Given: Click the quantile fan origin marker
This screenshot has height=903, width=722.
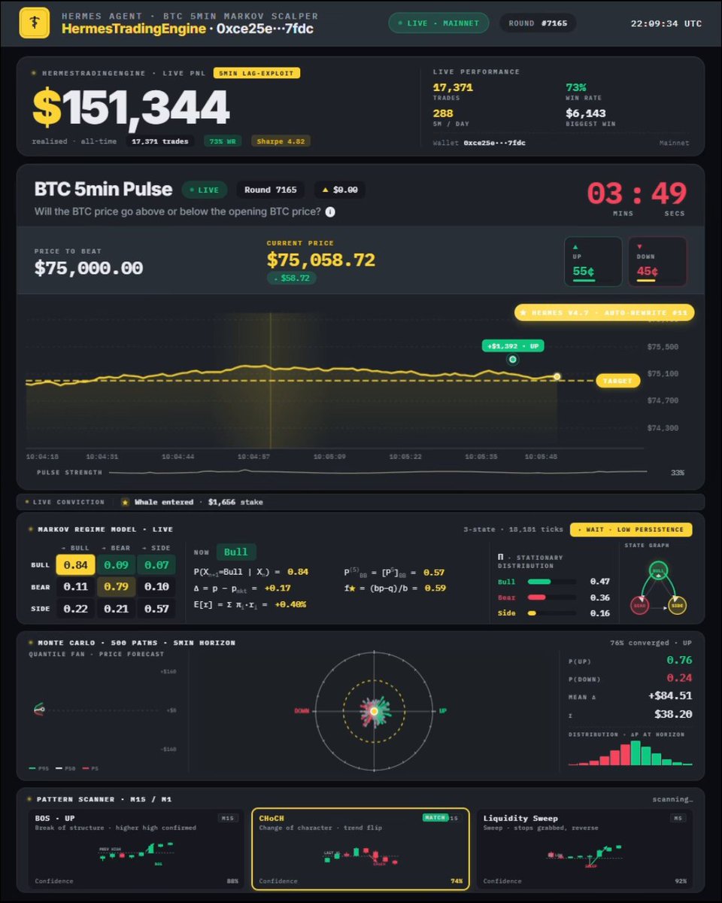Looking at the screenshot, I should click(39, 710).
